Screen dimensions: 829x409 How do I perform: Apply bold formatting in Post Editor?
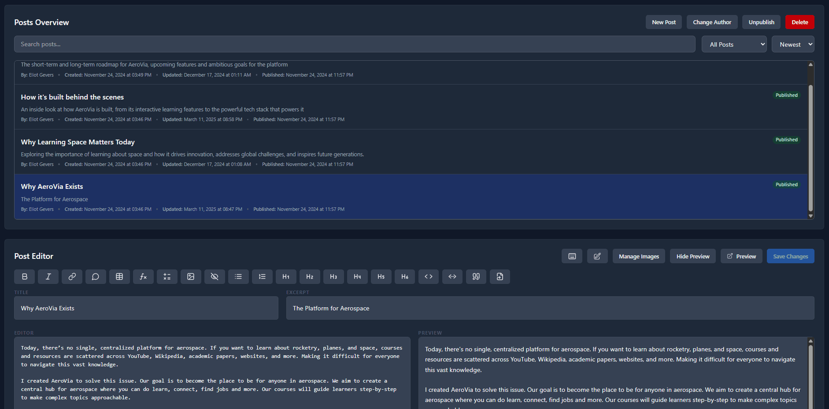25,276
